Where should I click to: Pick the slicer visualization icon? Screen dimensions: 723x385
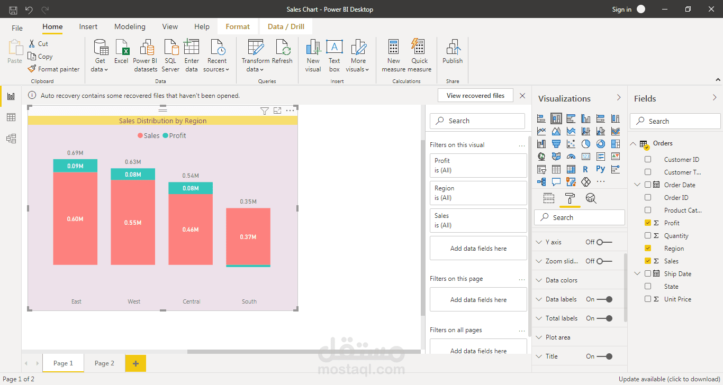(541, 169)
